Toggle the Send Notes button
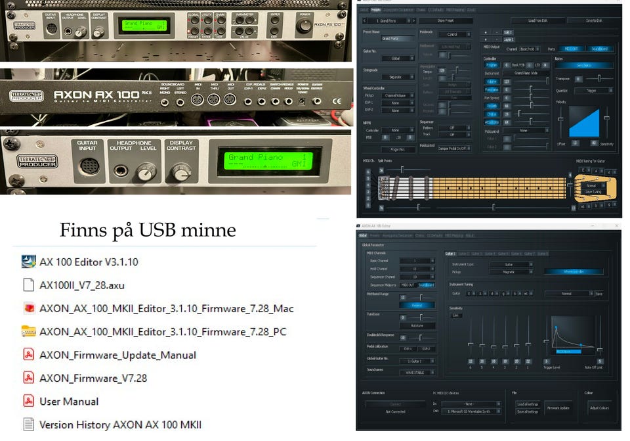The width and height of the screenshot is (630, 441). (584, 65)
